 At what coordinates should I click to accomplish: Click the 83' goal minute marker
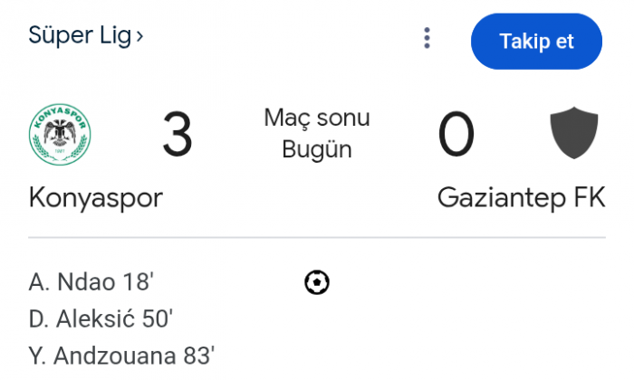[x=199, y=356]
